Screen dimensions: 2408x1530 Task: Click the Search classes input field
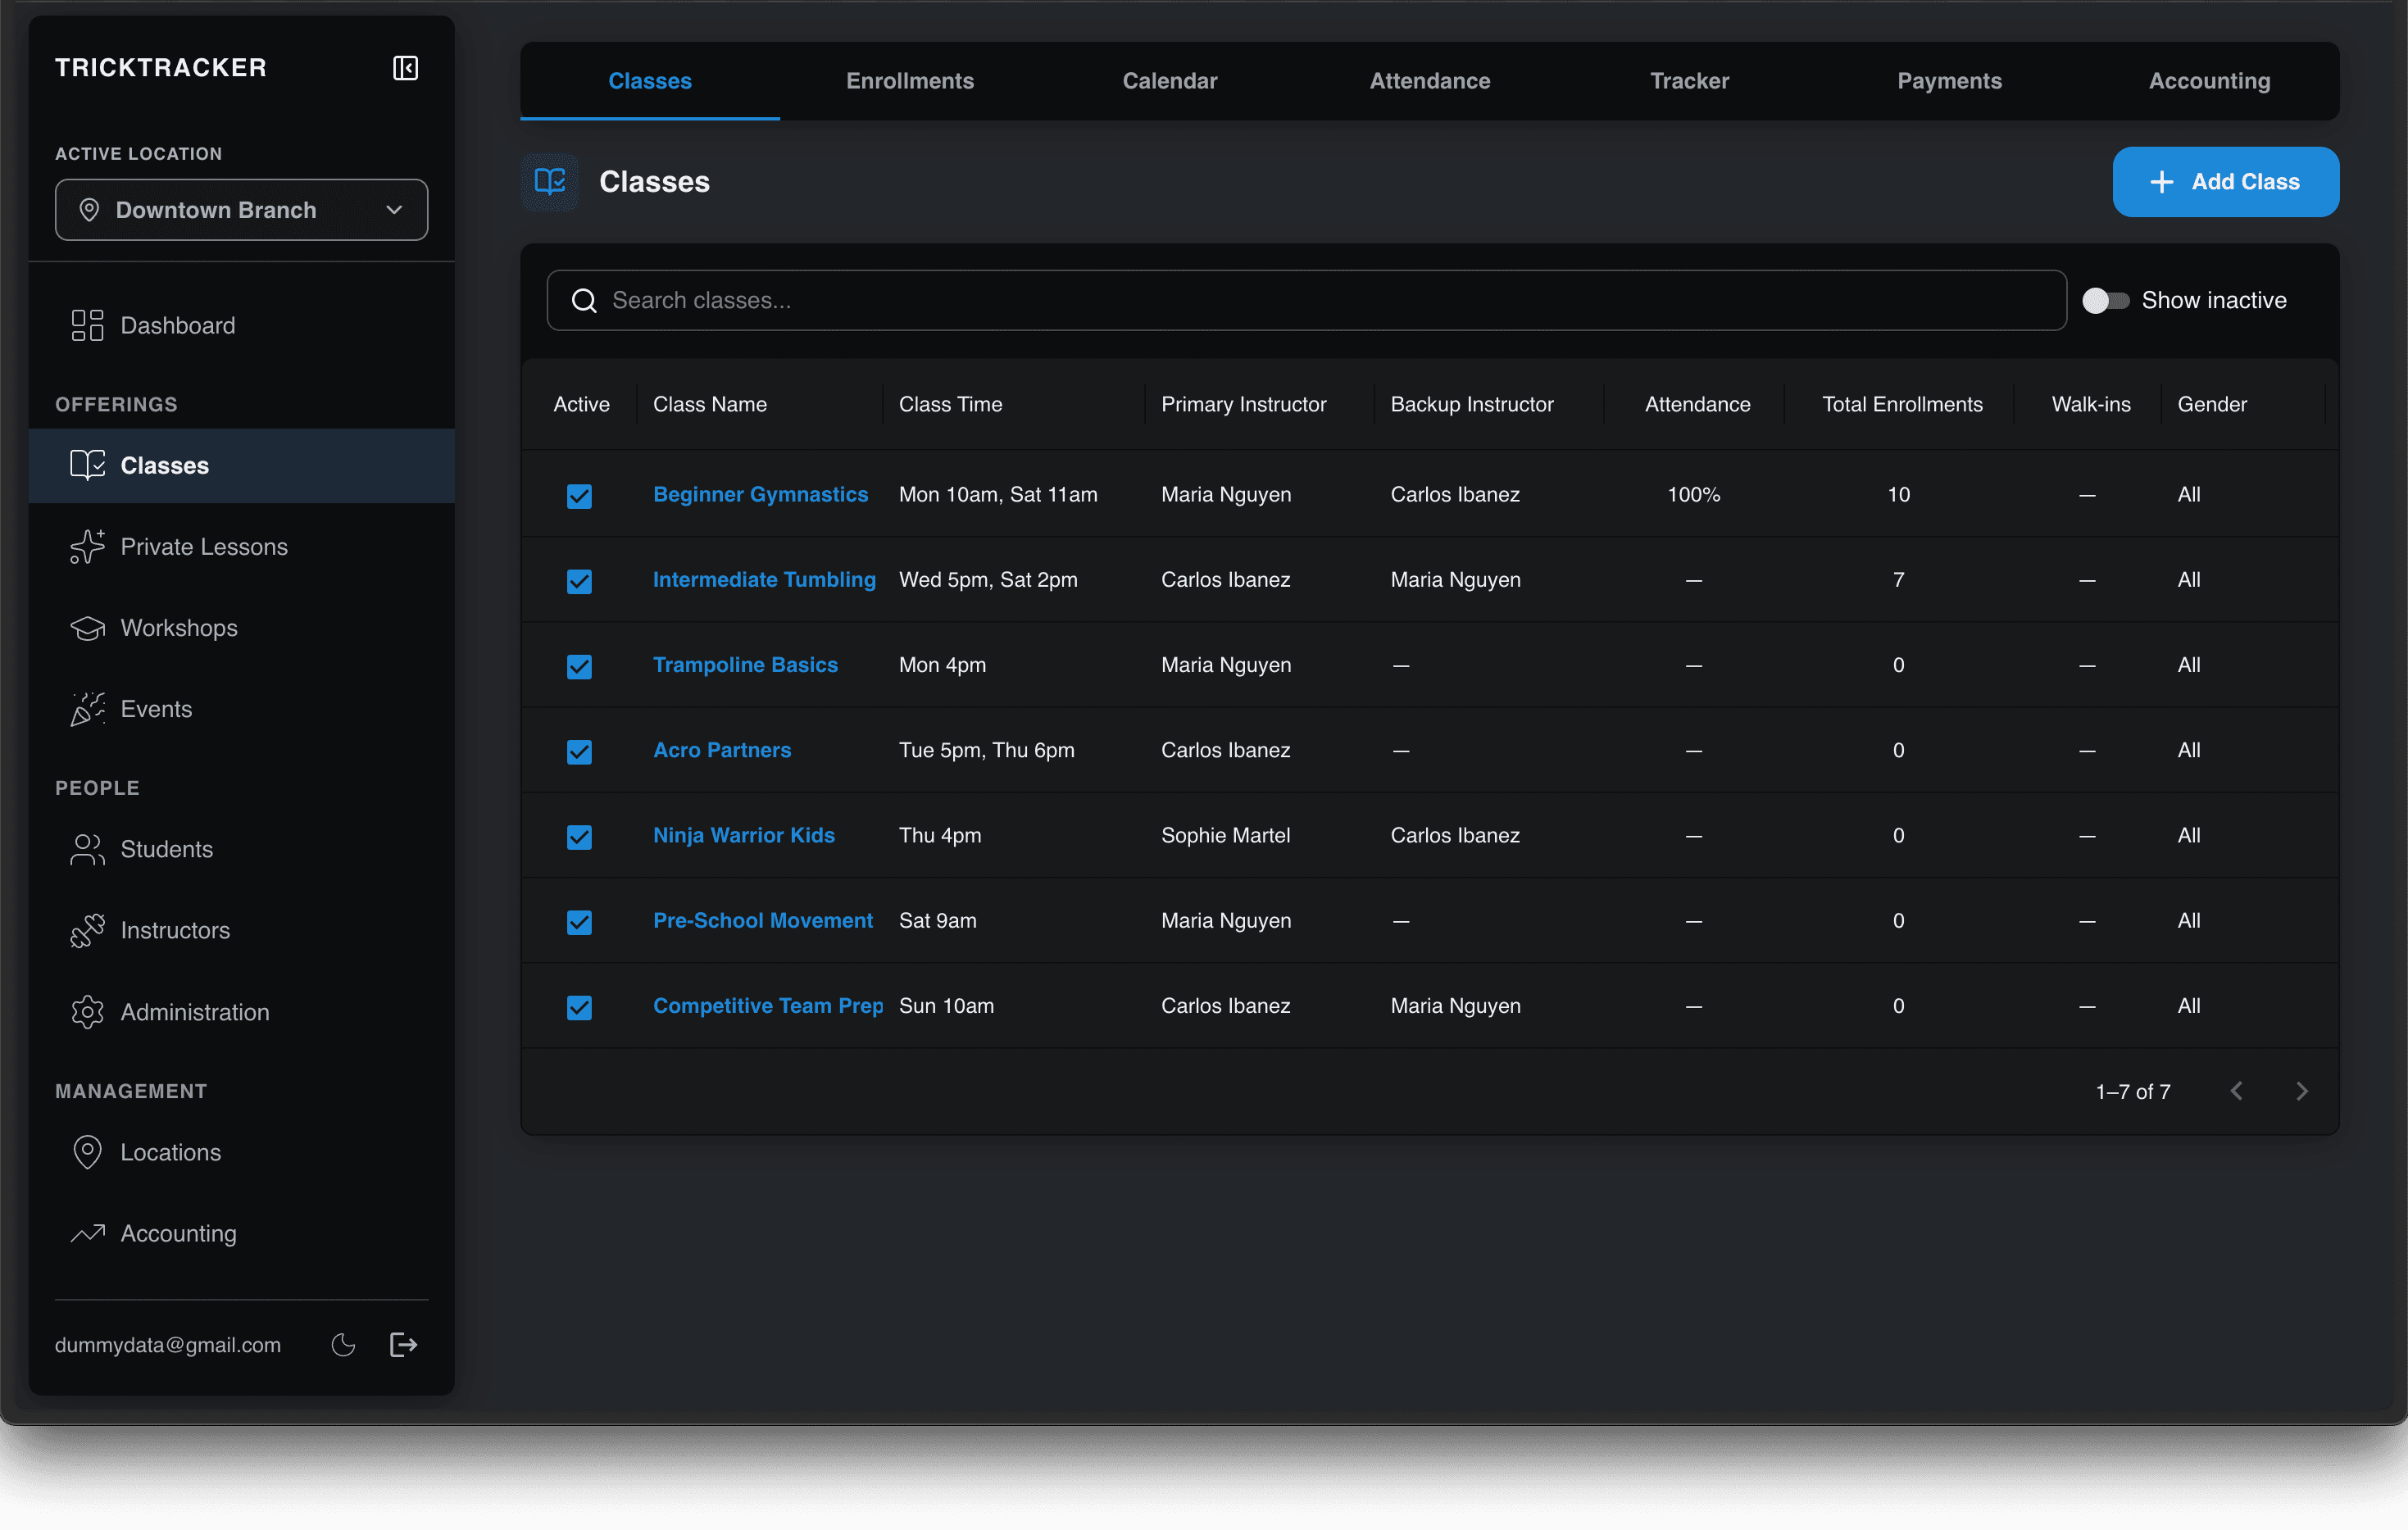pos(1306,300)
